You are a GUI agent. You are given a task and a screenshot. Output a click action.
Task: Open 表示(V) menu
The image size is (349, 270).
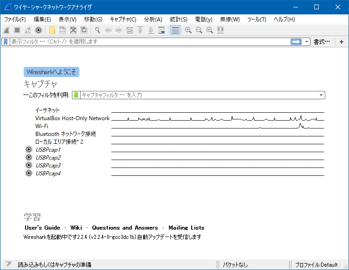(67, 19)
